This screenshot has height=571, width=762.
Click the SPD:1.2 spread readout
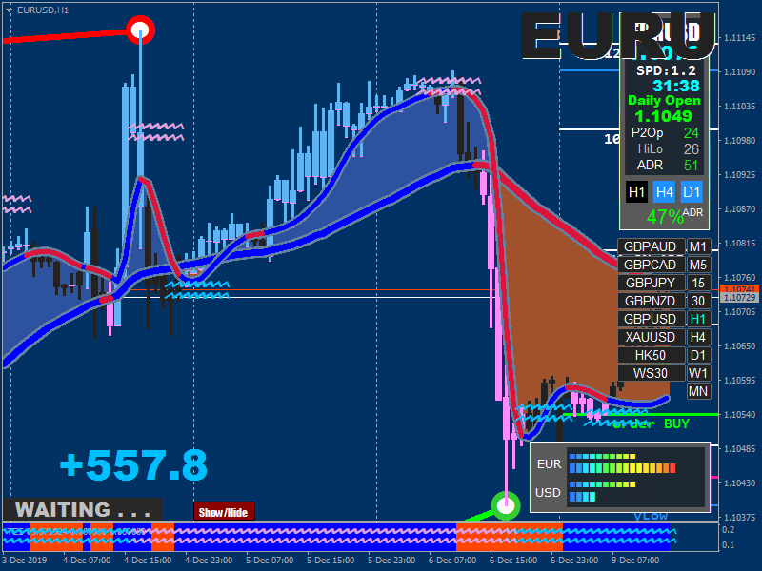[x=666, y=70]
